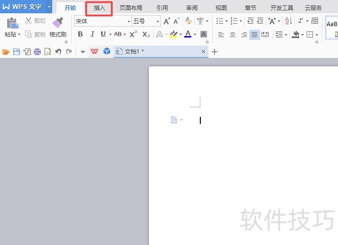Image resolution: width=338 pixels, height=245 pixels.
Task: Open the WPS 文字 application menu arrow
Action: tap(49, 7)
